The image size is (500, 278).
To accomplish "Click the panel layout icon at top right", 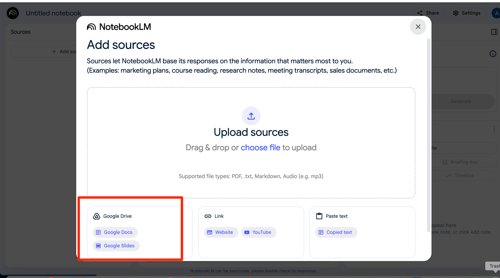I will 494,32.
